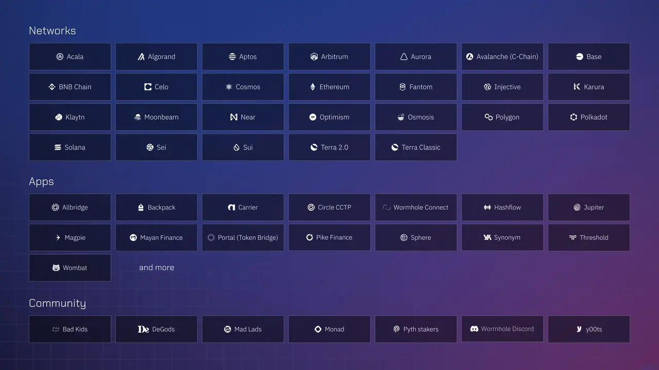This screenshot has height=370, width=659.
Task: Select the Algorand network tile
Action: pyautogui.click(x=157, y=57)
